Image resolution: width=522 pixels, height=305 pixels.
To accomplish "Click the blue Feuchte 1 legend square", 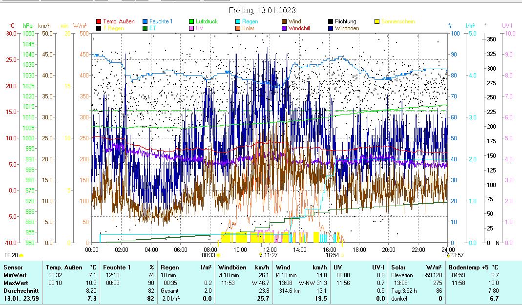I will click(x=145, y=21).
